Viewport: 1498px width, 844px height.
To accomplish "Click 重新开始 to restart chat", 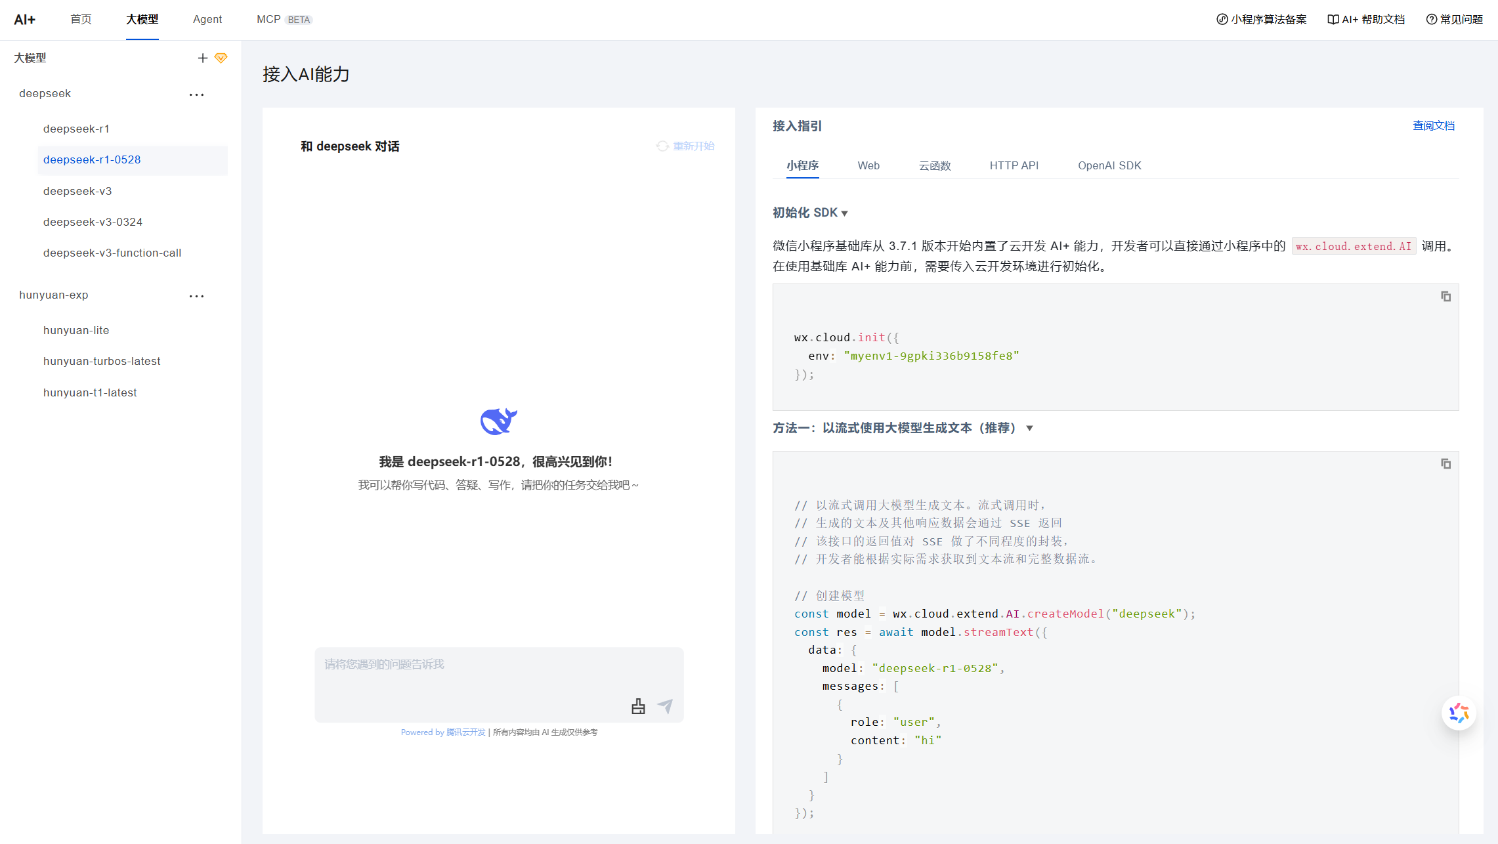I will click(693, 146).
